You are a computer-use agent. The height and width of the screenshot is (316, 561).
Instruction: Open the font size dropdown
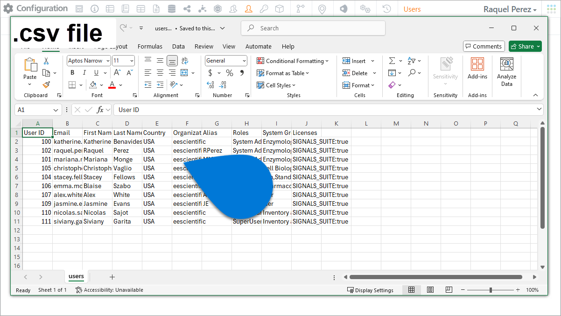[x=132, y=61]
